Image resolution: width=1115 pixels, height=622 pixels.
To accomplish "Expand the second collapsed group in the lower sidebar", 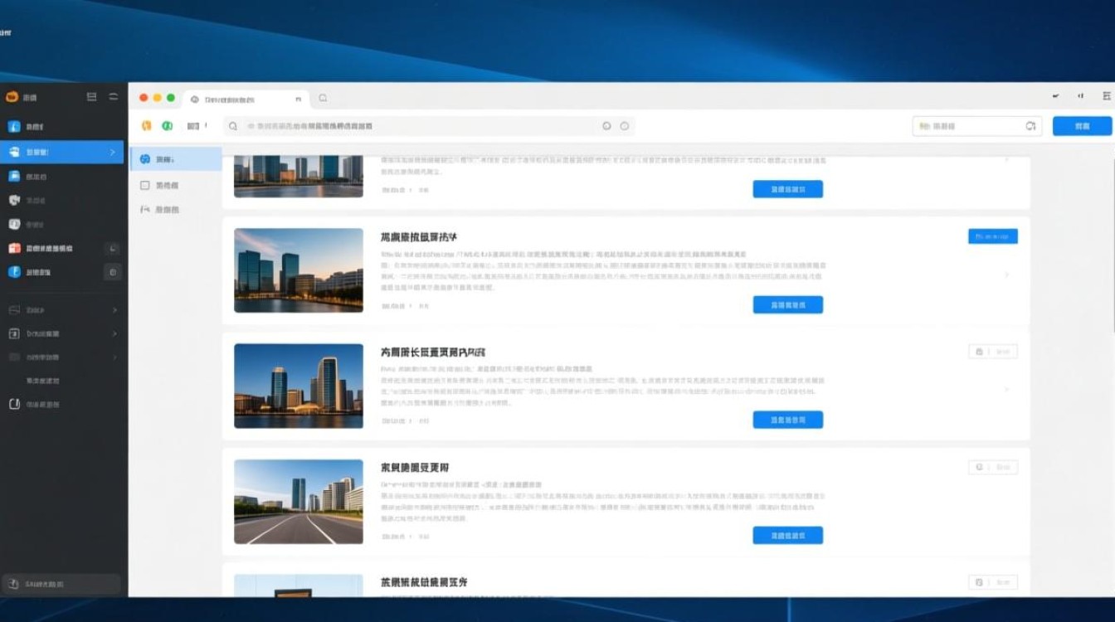I will click(115, 333).
